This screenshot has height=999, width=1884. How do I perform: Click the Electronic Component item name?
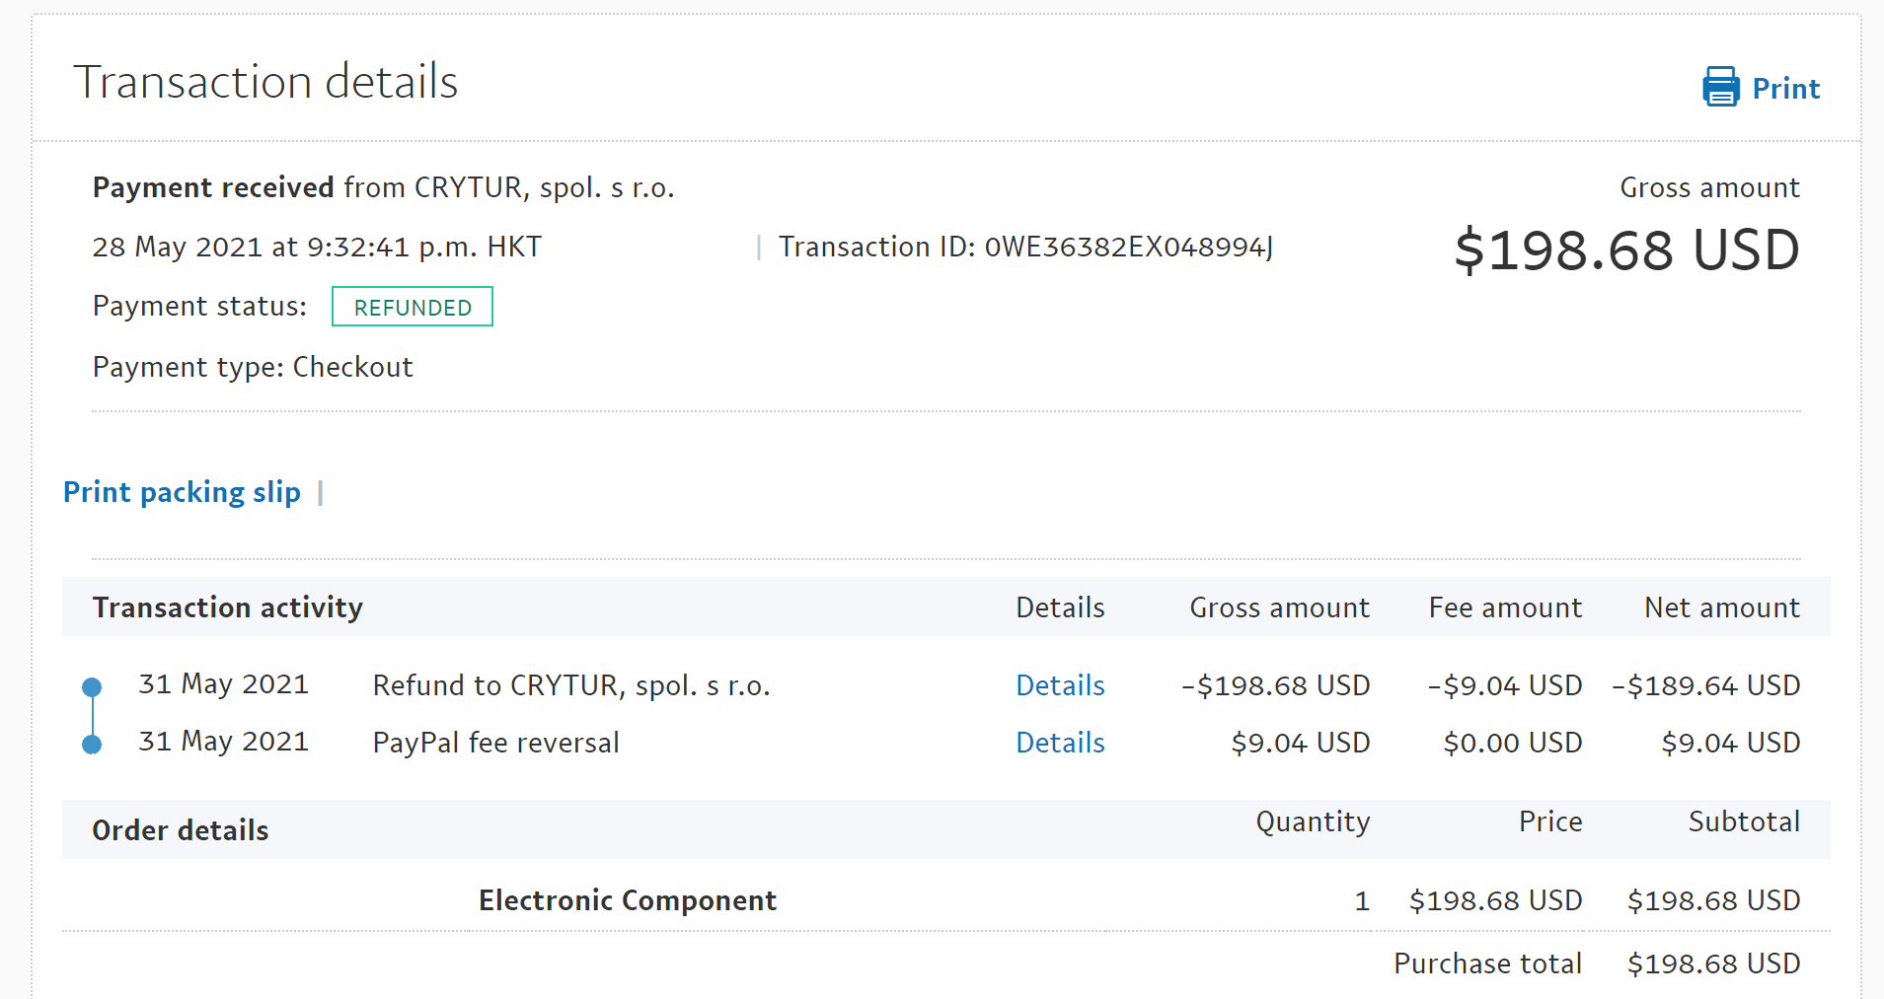628,900
